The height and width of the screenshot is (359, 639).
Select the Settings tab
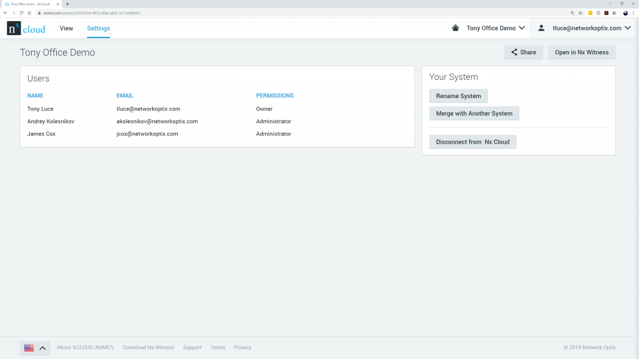[x=98, y=28]
